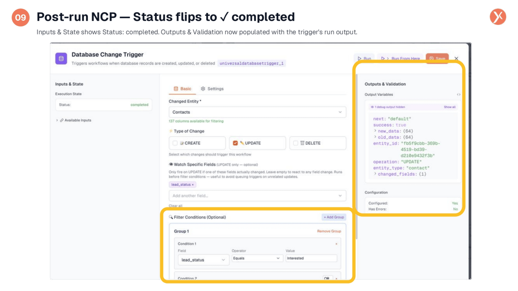Open the Equals Operator dropdown
The image size is (518, 291).
click(257, 258)
